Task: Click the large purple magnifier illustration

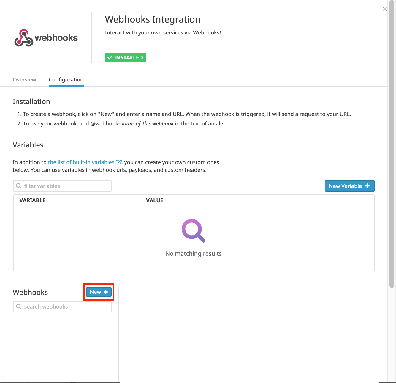Action: [x=193, y=231]
